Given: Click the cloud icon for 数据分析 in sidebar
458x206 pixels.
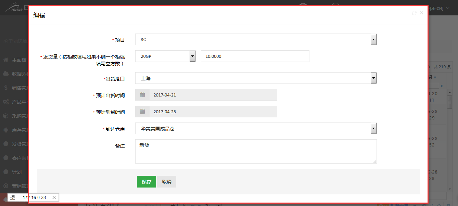Looking at the screenshot, I should [6, 74].
